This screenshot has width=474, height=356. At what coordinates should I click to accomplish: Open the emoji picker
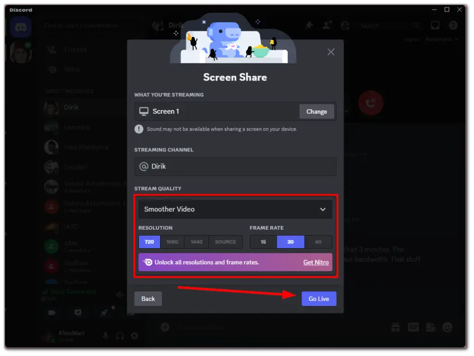pyautogui.click(x=447, y=327)
